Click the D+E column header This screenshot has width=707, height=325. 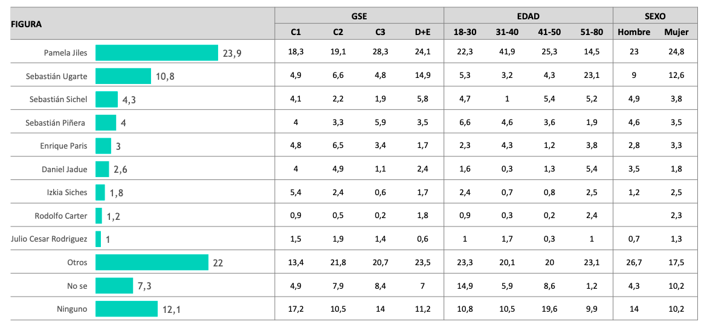click(422, 32)
